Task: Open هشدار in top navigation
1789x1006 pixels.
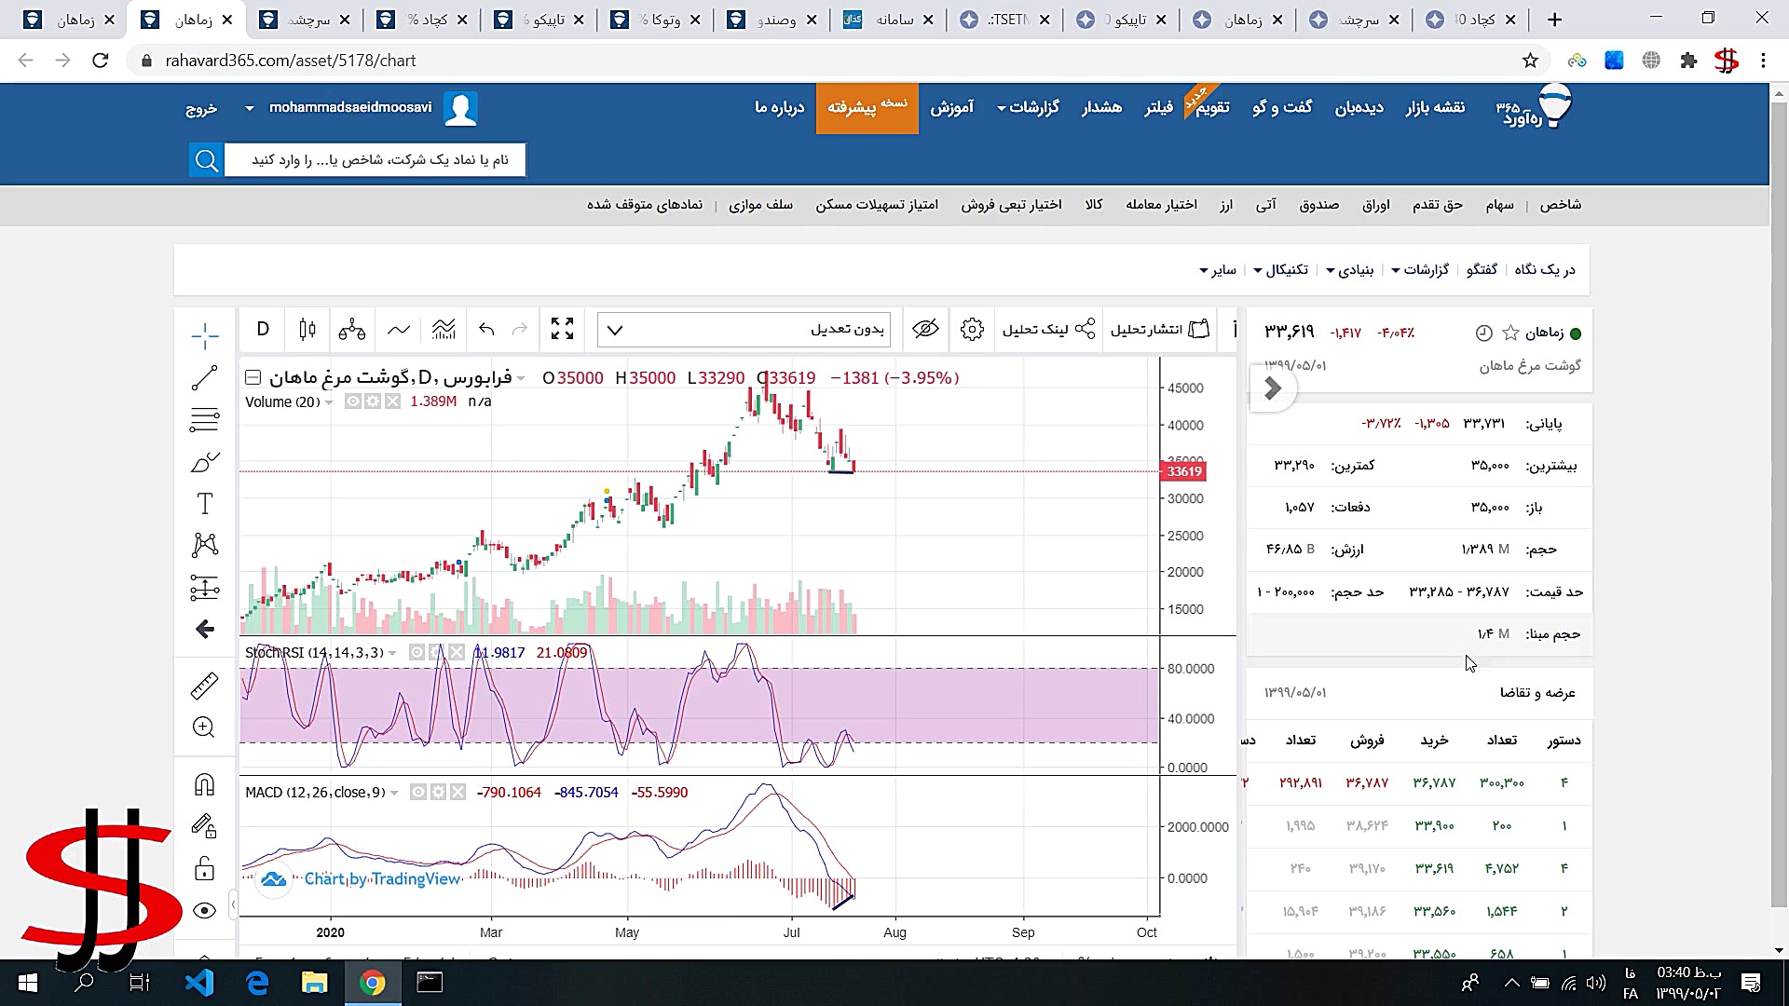Action: click(1101, 107)
